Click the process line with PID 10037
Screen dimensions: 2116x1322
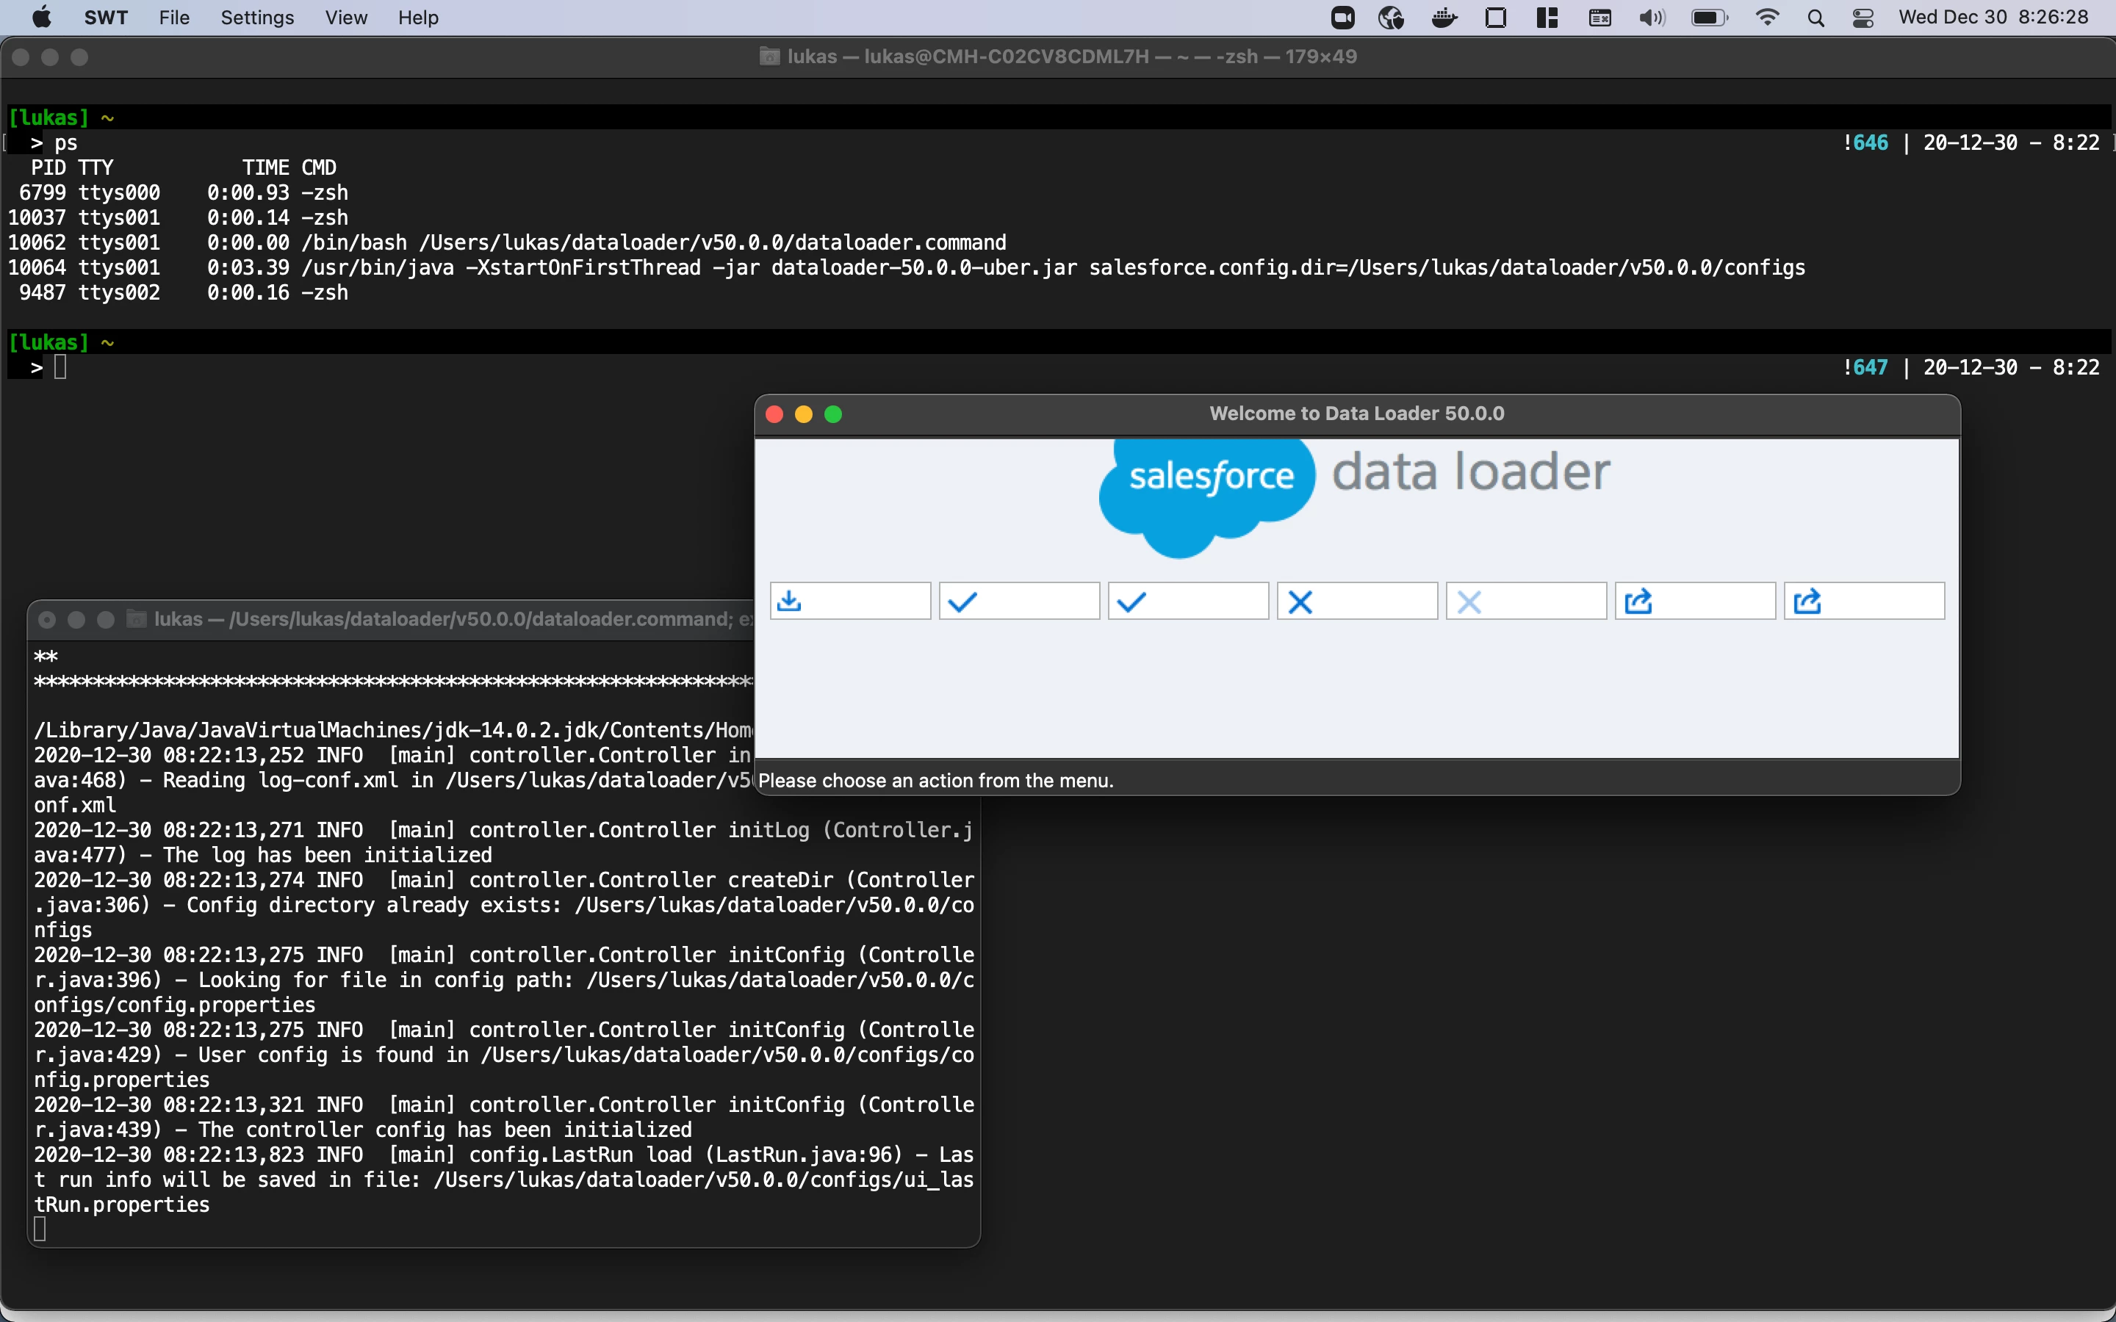[x=178, y=217]
